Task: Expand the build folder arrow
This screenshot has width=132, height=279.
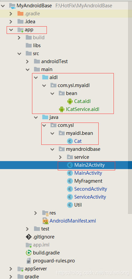Action: point(19,38)
